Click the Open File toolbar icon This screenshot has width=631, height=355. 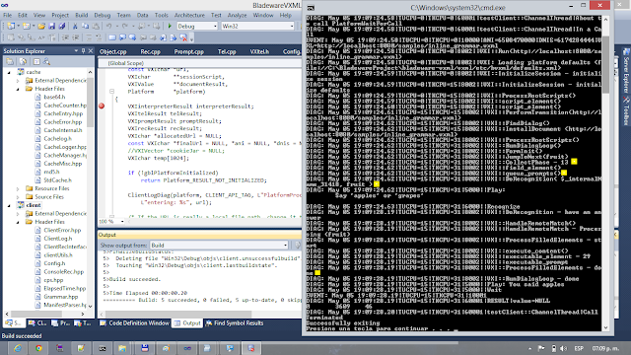pyautogui.click(x=41, y=27)
